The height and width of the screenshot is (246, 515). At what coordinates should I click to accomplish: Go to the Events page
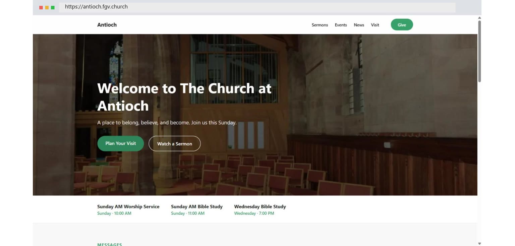[x=341, y=25]
